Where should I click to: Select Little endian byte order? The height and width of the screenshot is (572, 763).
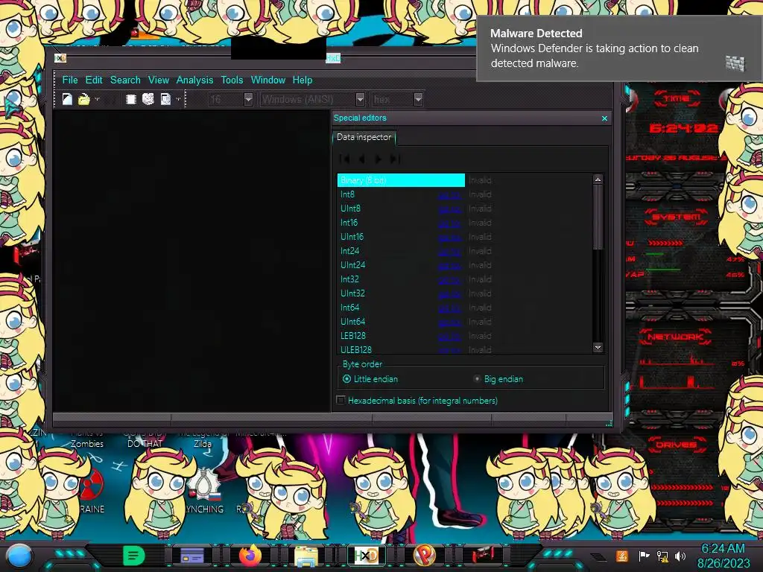click(371, 379)
